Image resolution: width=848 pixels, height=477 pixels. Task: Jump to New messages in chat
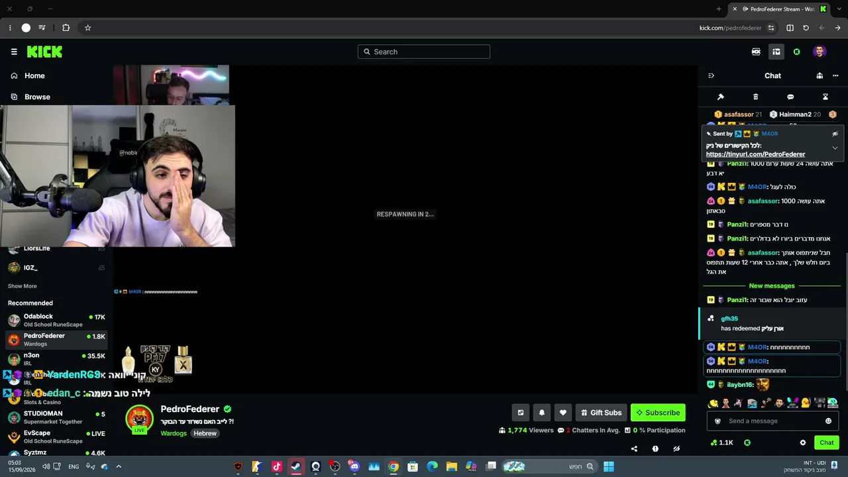[772, 286]
